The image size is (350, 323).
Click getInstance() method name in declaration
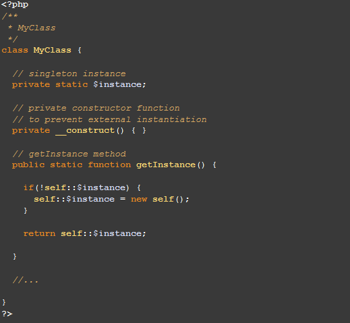coord(171,165)
